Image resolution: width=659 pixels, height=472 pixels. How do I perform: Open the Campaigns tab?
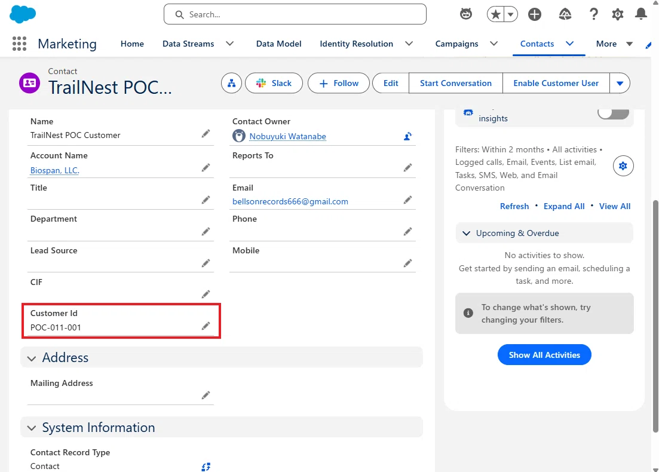[x=456, y=44]
